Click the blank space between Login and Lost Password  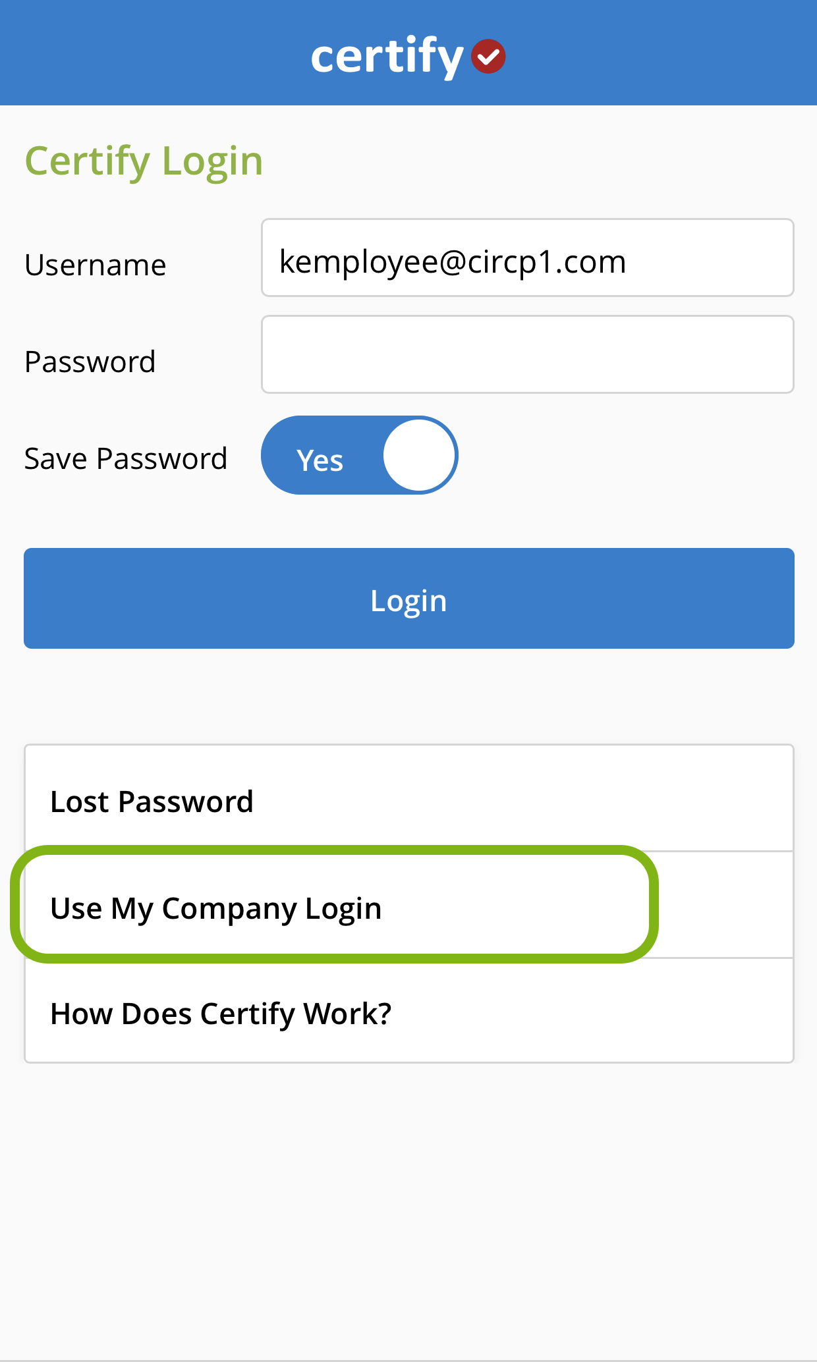(408, 696)
